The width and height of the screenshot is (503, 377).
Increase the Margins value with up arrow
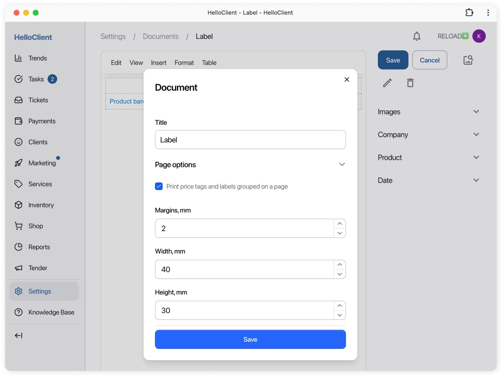click(340, 224)
